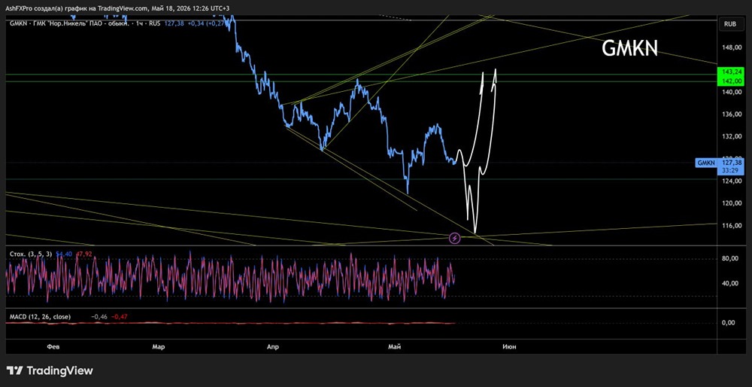
Task: Click the Фев label on time axis
Action: [x=53, y=346]
